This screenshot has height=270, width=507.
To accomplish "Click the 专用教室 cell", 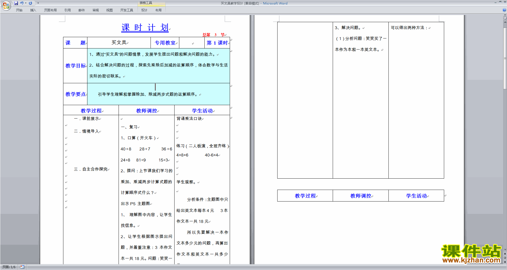I will (165, 43).
